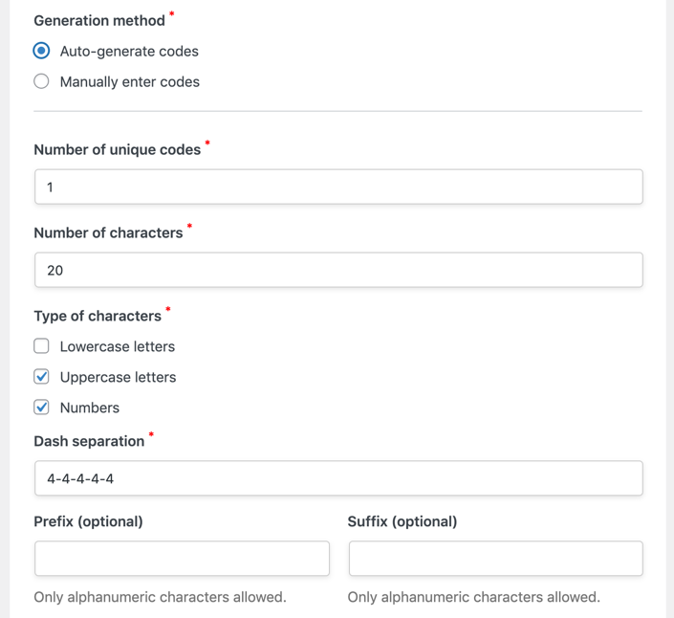Click the "Number of unique codes" heading label
Screen dimensions: 674x618
(117, 150)
